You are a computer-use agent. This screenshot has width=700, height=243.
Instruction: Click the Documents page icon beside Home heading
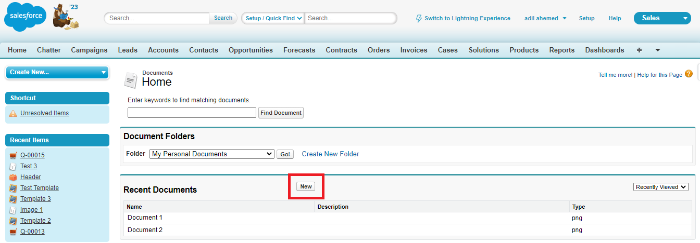point(131,80)
